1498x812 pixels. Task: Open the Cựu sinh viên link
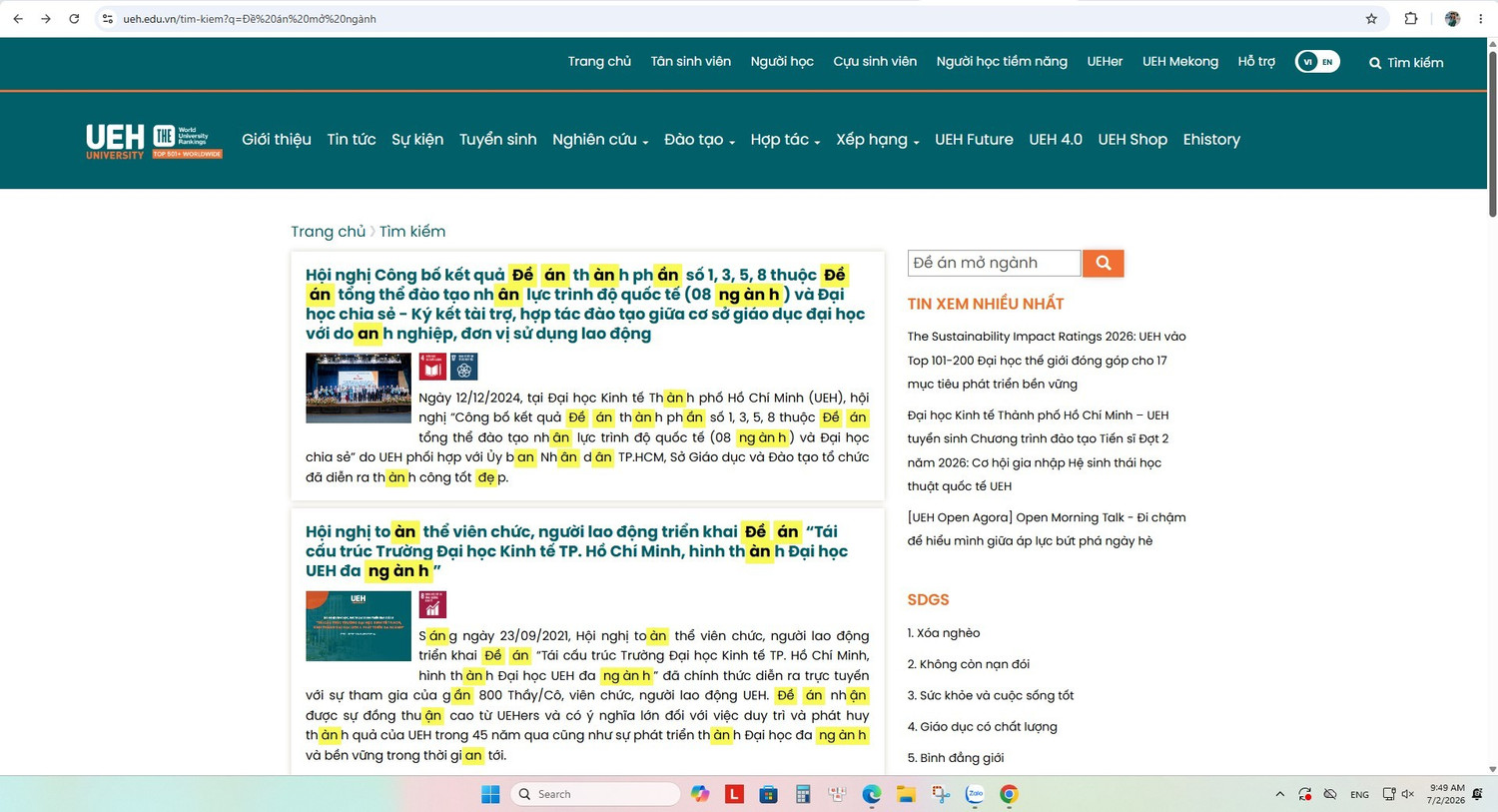click(x=875, y=62)
